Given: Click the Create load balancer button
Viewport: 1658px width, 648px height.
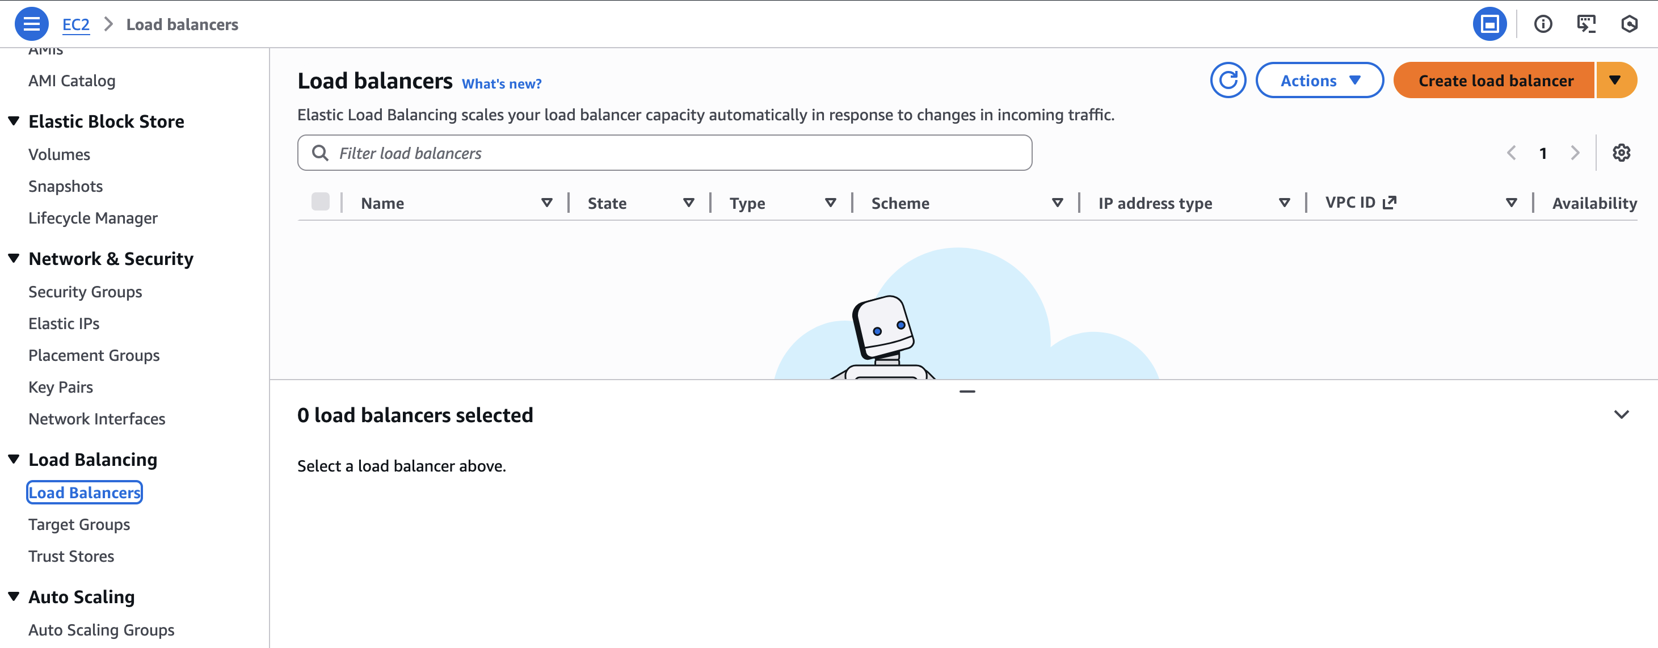Looking at the screenshot, I should (x=1495, y=81).
